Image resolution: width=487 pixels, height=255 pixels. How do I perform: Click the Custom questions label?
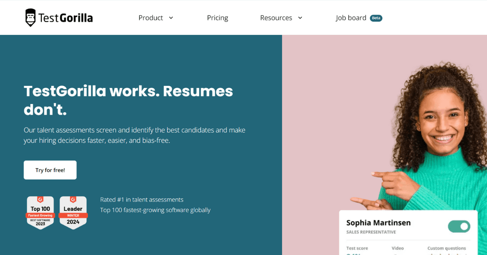(x=446, y=248)
